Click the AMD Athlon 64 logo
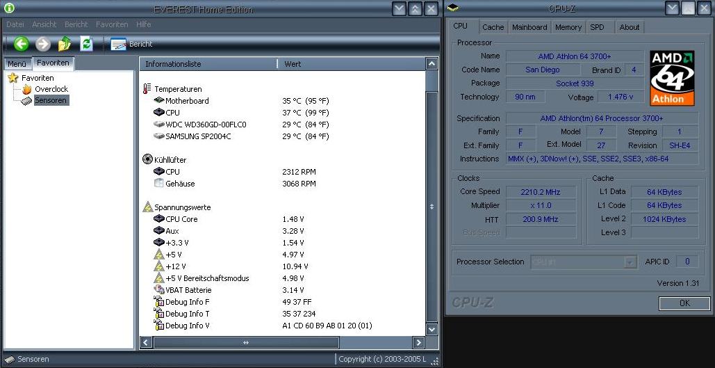Image resolution: width=715 pixels, height=368 pixels. (672, 78)
